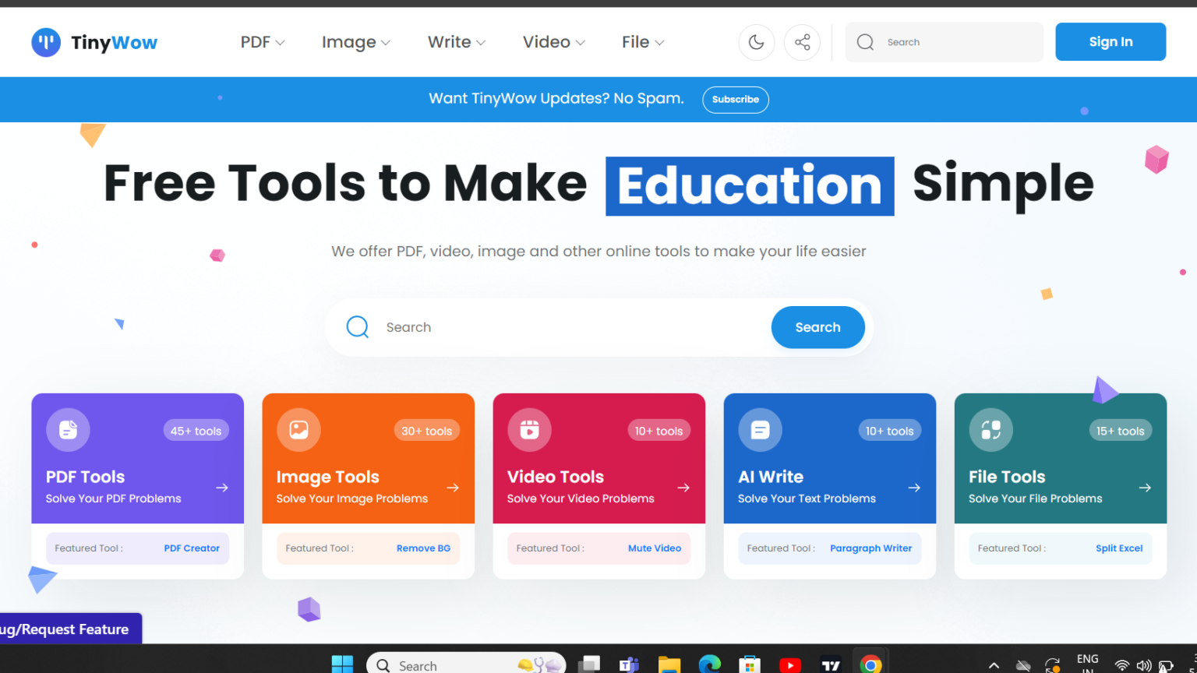Select the PDF Tools card title

coord(85,477)
